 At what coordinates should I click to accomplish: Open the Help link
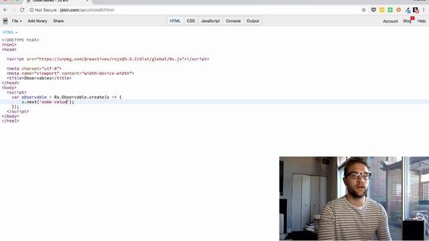422,21
